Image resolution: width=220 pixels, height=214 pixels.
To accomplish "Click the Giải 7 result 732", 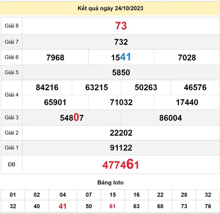I will click(x=121, y=42).
